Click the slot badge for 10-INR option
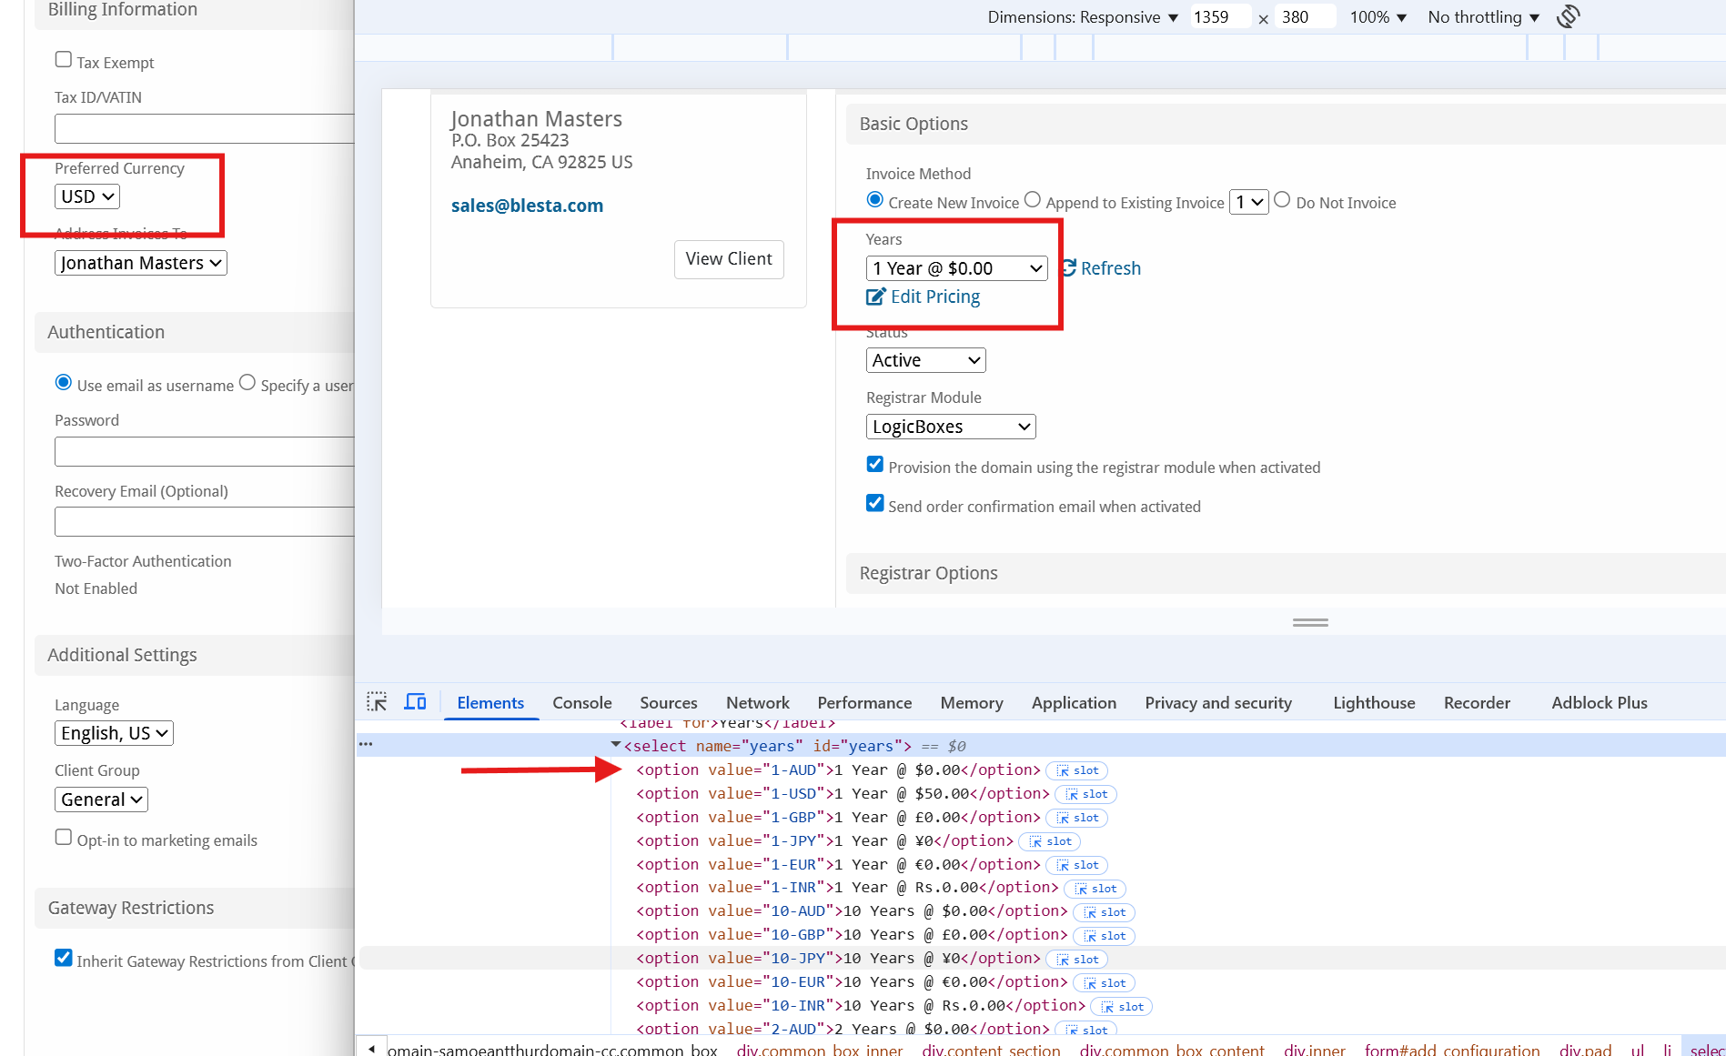The image size is (1726, 1056). 1122,1007
